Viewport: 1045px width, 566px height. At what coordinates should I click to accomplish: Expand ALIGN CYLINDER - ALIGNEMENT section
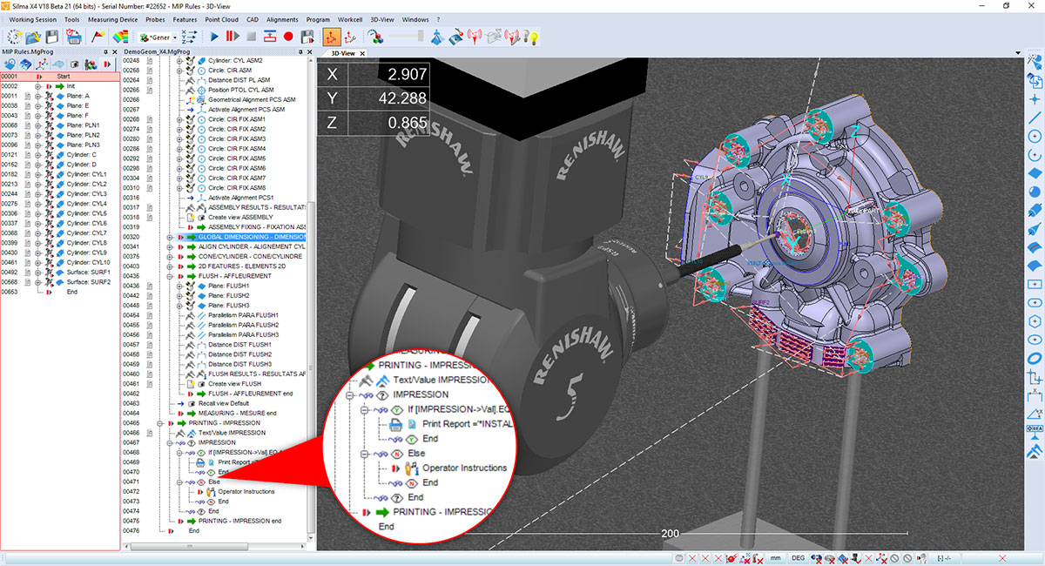[170, 246]
